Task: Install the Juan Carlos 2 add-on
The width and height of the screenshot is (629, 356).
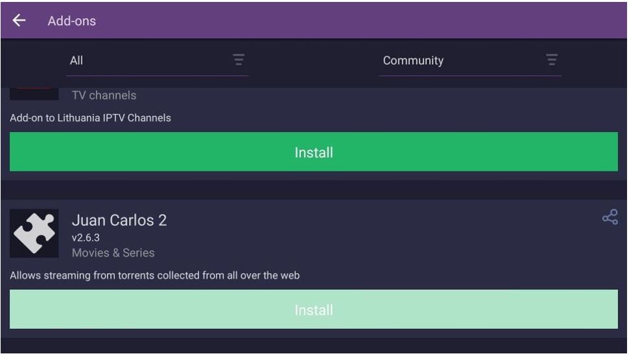Action: pos(314,309)
